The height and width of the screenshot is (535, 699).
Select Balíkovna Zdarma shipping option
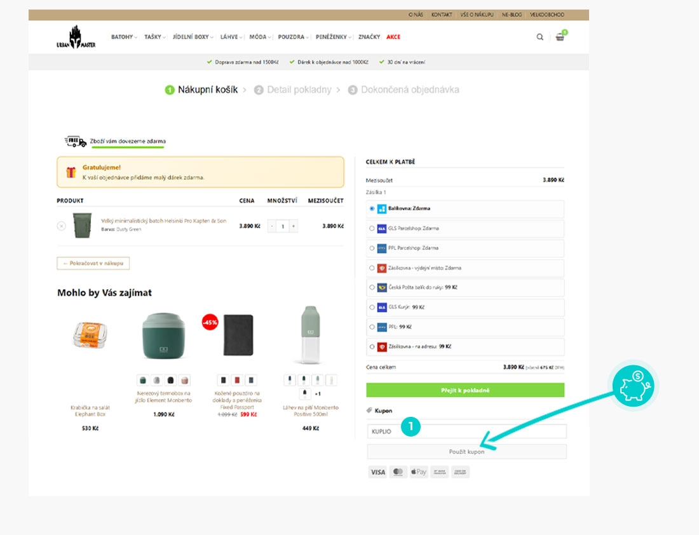point(372,208)
